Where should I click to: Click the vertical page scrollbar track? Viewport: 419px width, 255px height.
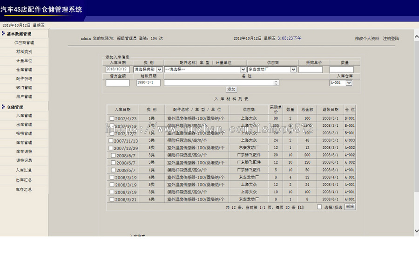click(417, 134)
